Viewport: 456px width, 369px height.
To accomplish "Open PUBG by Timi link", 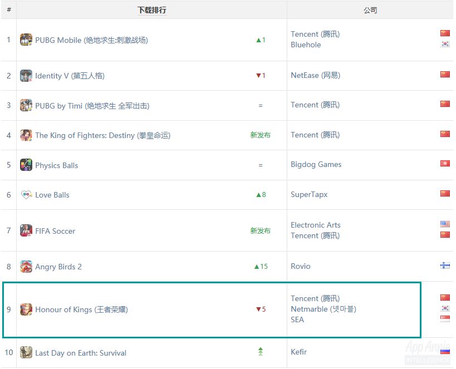I will pyautogui.click(x=92, y=106).
